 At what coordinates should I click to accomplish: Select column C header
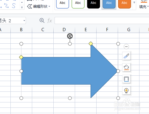click(x=43, y=30)
